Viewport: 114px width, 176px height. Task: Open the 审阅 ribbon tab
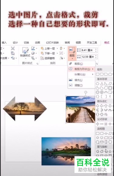tap(67, 43)
